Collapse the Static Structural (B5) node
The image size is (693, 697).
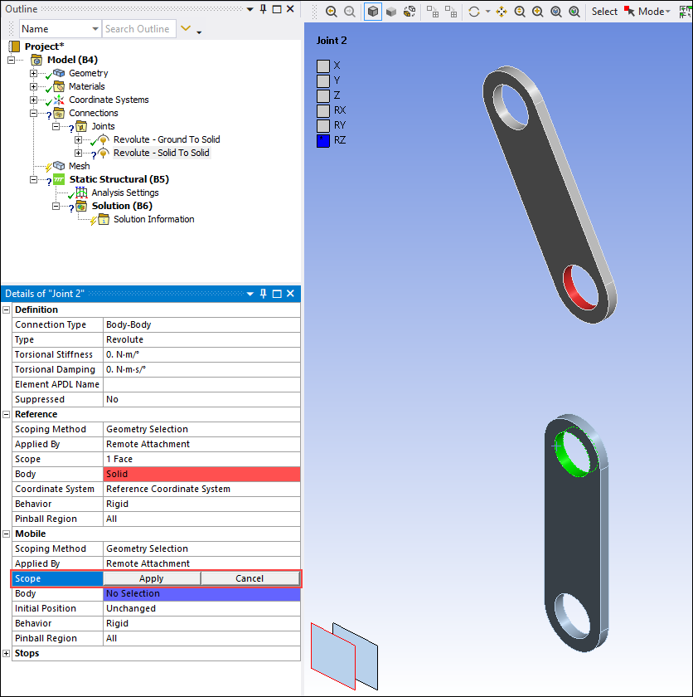(x=33, y=179)
